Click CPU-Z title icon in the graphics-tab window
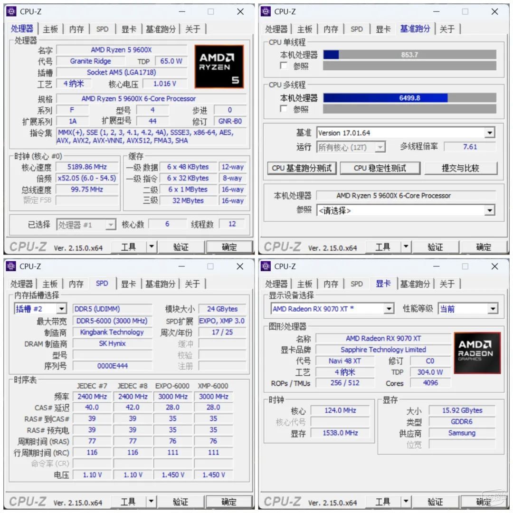The height and width of the screenshot is (513, 513). pyautogui.click(x=266, y=266)
